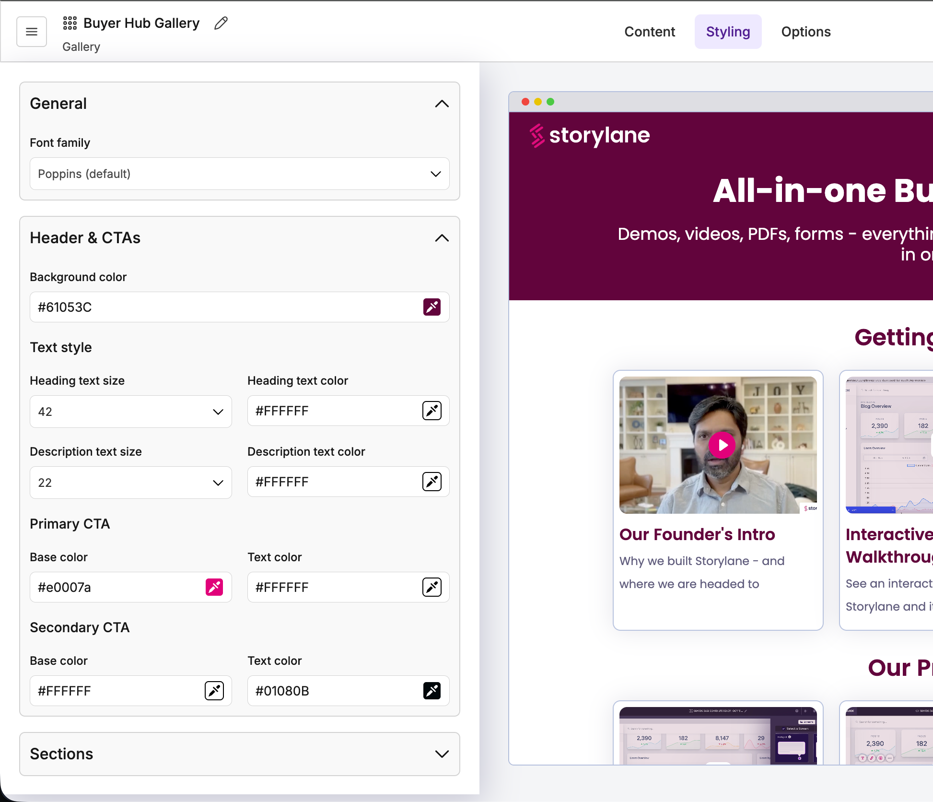
Task: Collapse the Header & CTAs section
Action: (x=442, y=238)
